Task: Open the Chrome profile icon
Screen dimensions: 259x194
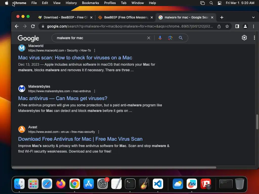Action: (245, 26)
